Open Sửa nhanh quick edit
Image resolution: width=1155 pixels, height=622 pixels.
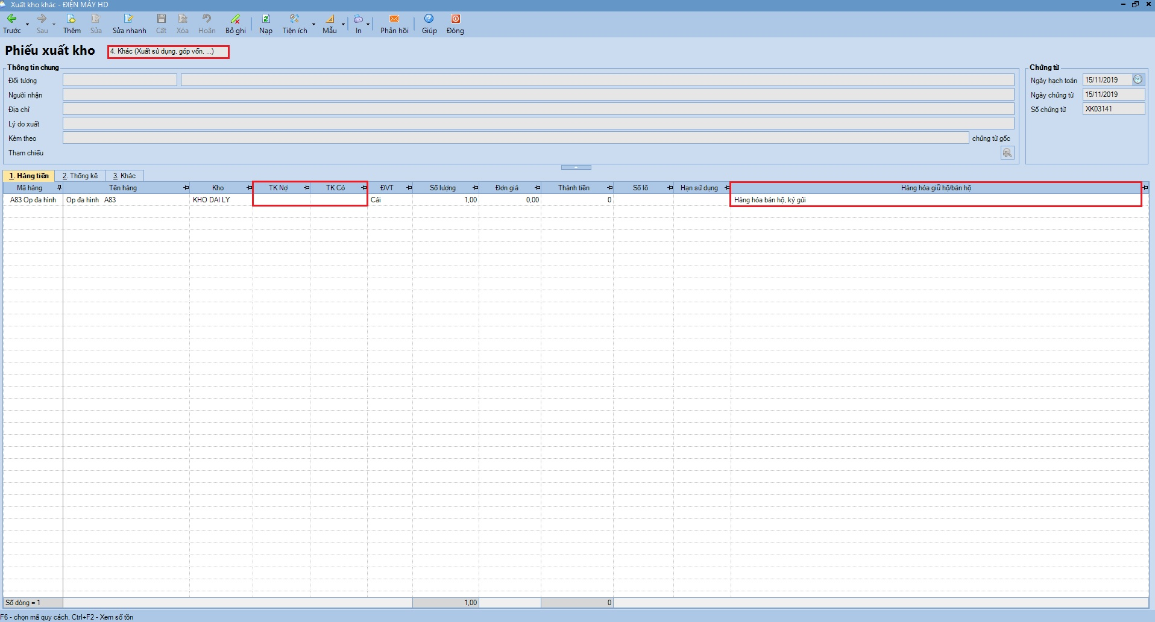pos(129,24)
